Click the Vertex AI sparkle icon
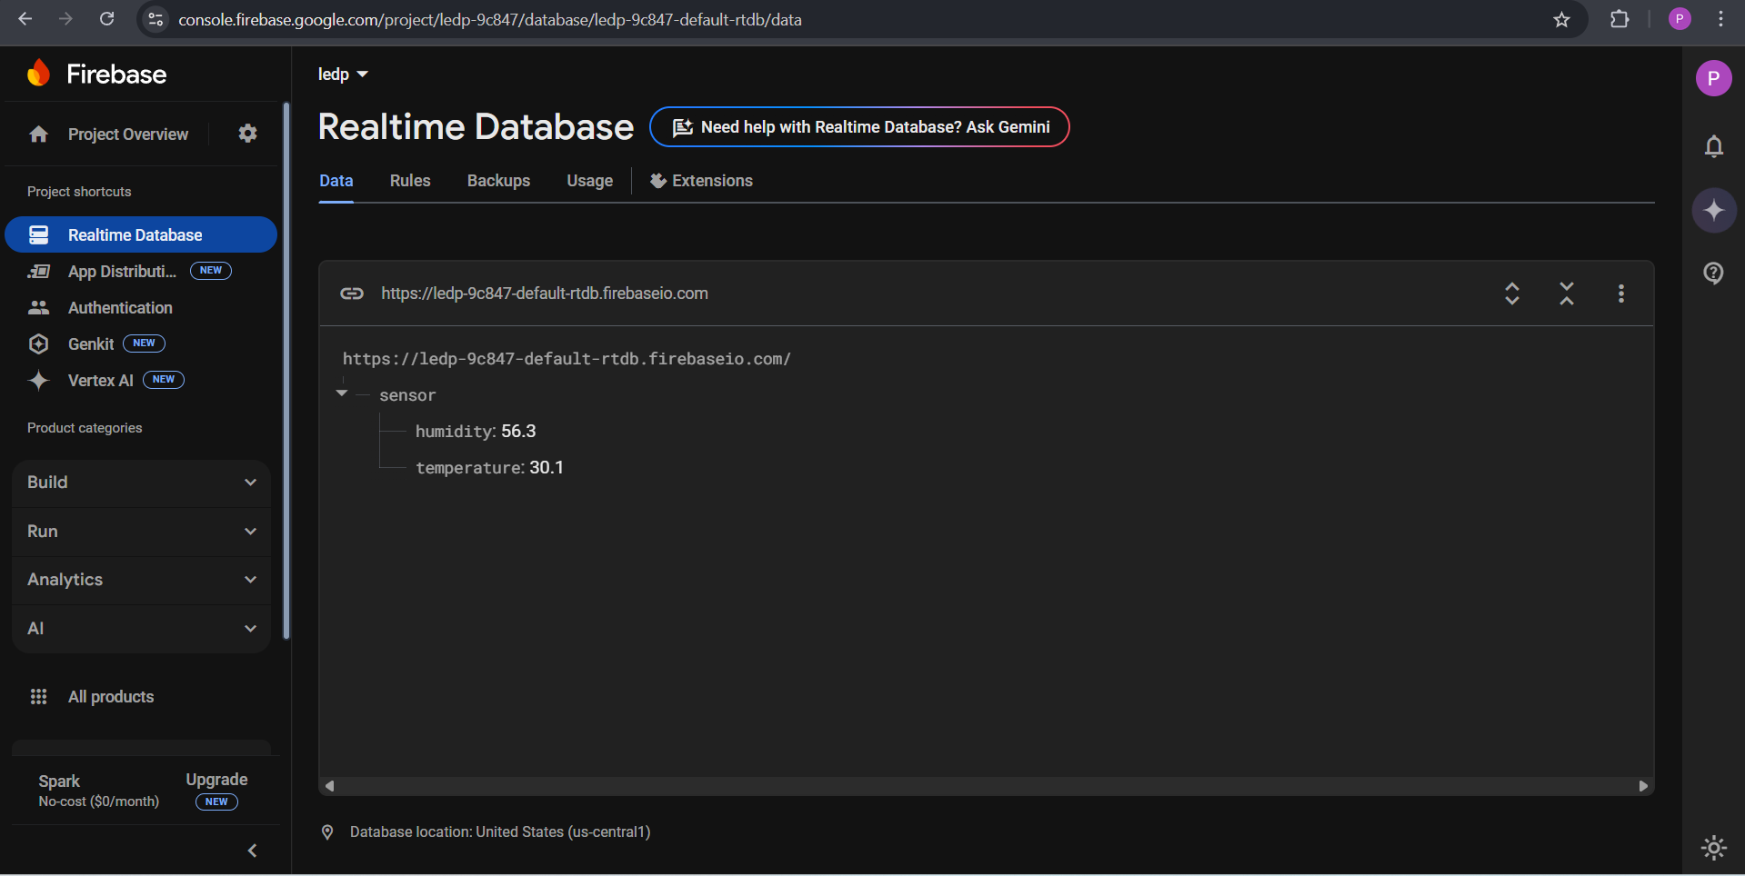 pos(38,381)
